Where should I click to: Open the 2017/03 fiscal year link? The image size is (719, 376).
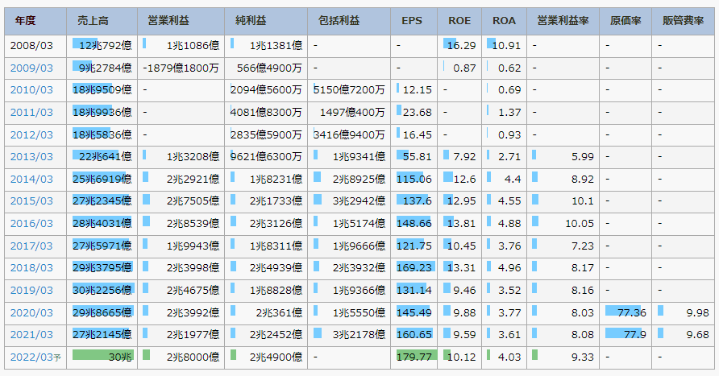coord(31,246)
